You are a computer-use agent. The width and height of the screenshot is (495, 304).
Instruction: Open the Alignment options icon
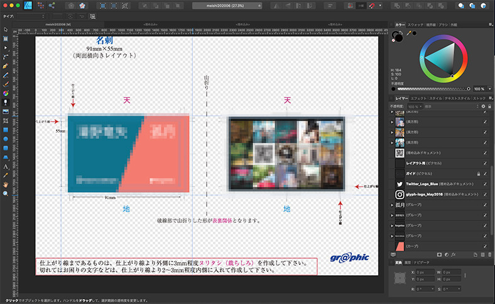click(330, 6)
